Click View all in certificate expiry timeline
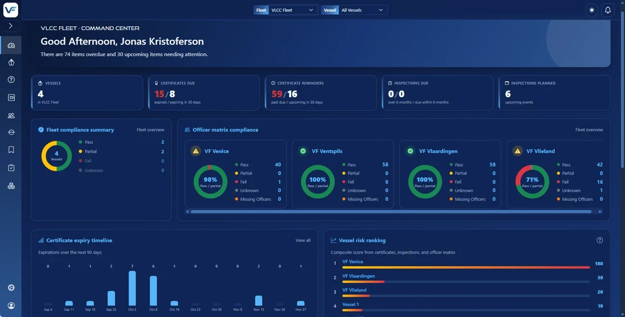625x317 pixels. (x=303, y=240)
